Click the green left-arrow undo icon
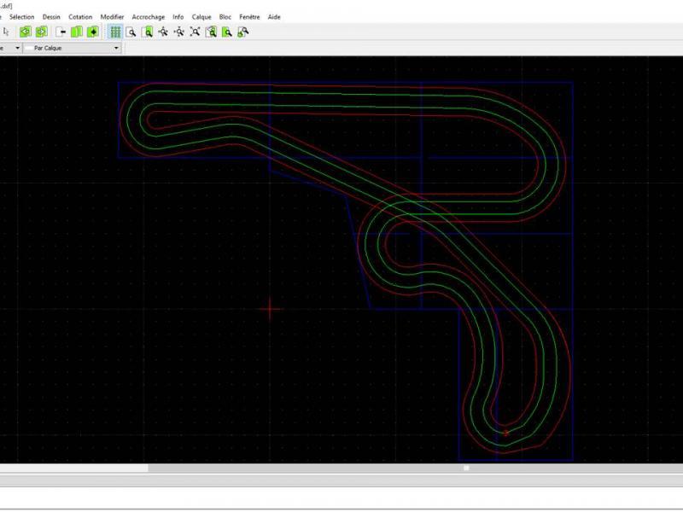Viewport: 683px width, 512px height. tap(26, 32)
